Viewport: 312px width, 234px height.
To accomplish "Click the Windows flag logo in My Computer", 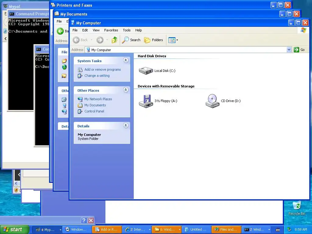I will tap(303, 30).
